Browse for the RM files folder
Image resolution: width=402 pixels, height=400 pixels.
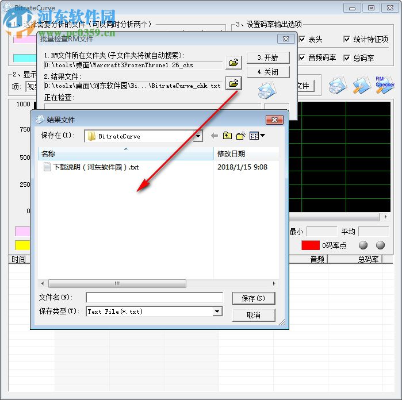(x=233, y=63)
